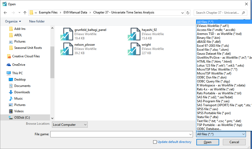
Task: Click the Up directory arrow icon
Action: [25, 12]
